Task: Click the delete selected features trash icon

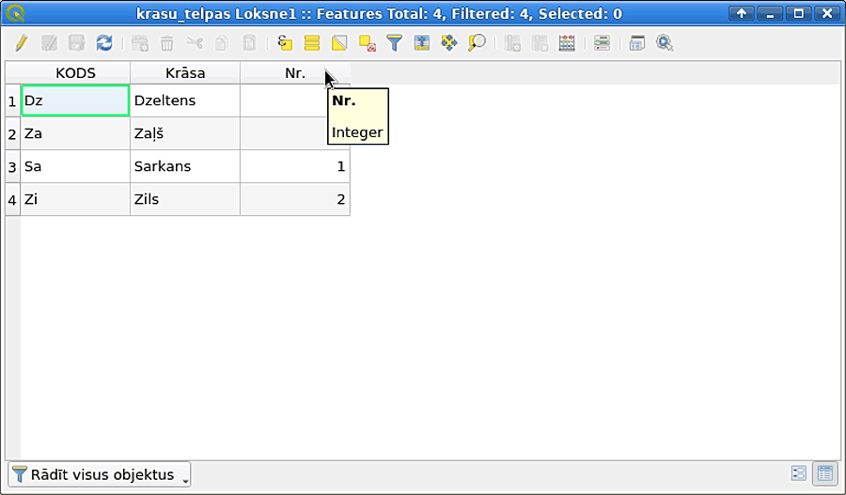Action: 167,42
